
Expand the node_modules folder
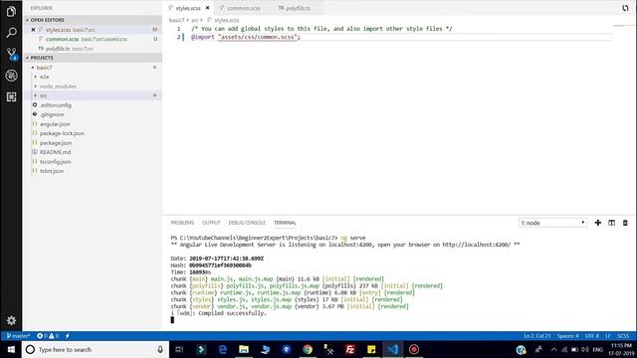(x=58, y=87)
